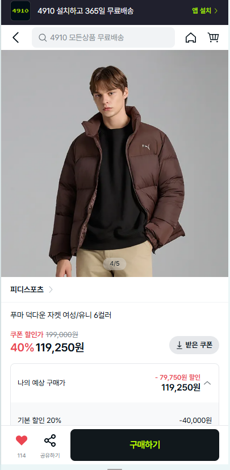Open the arrow next to 피디스포츠
Image resolution: width=230 pixels, height=470 pixels.
tap(51, 289)
